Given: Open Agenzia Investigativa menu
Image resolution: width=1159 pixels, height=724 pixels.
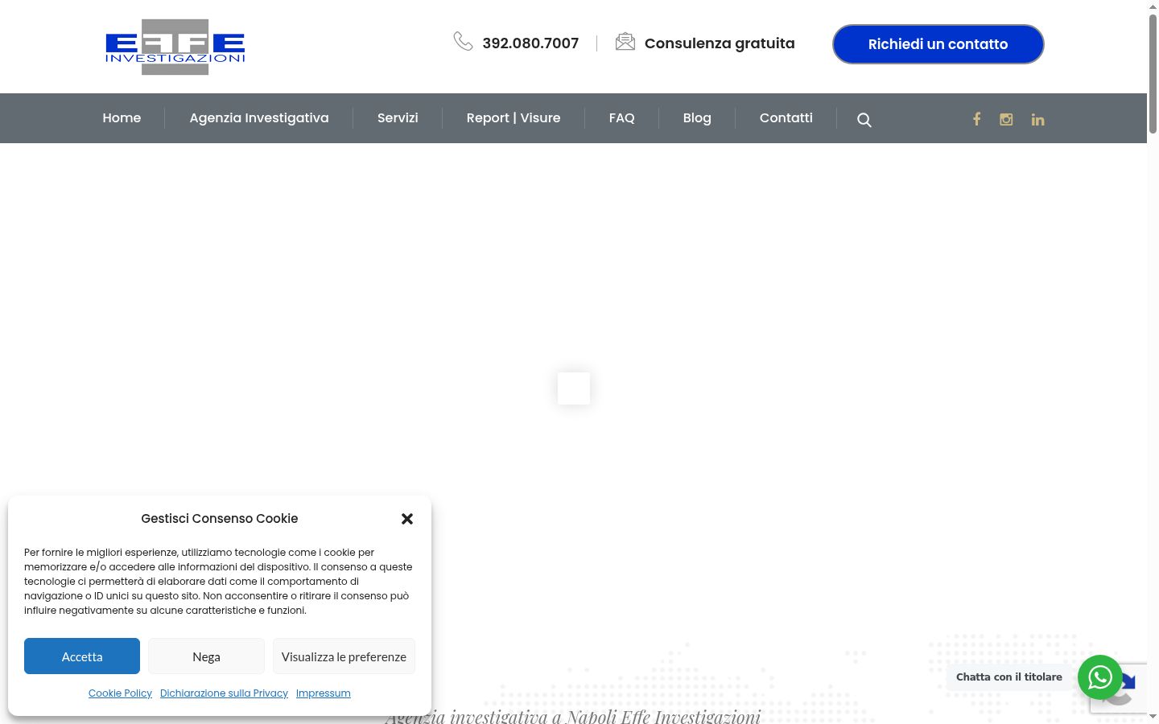Looking at the screenshot, I should [x=259, y=117].
